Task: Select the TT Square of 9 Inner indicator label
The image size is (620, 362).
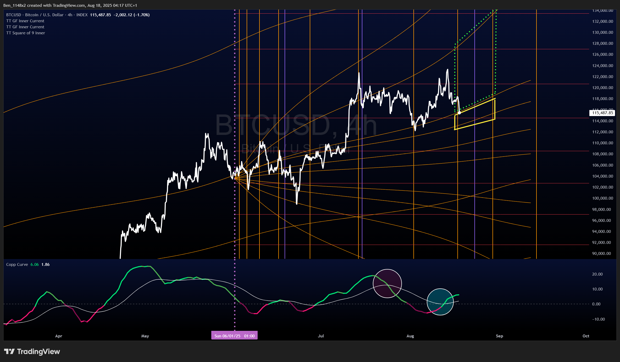Action: [x=26, y=33]
